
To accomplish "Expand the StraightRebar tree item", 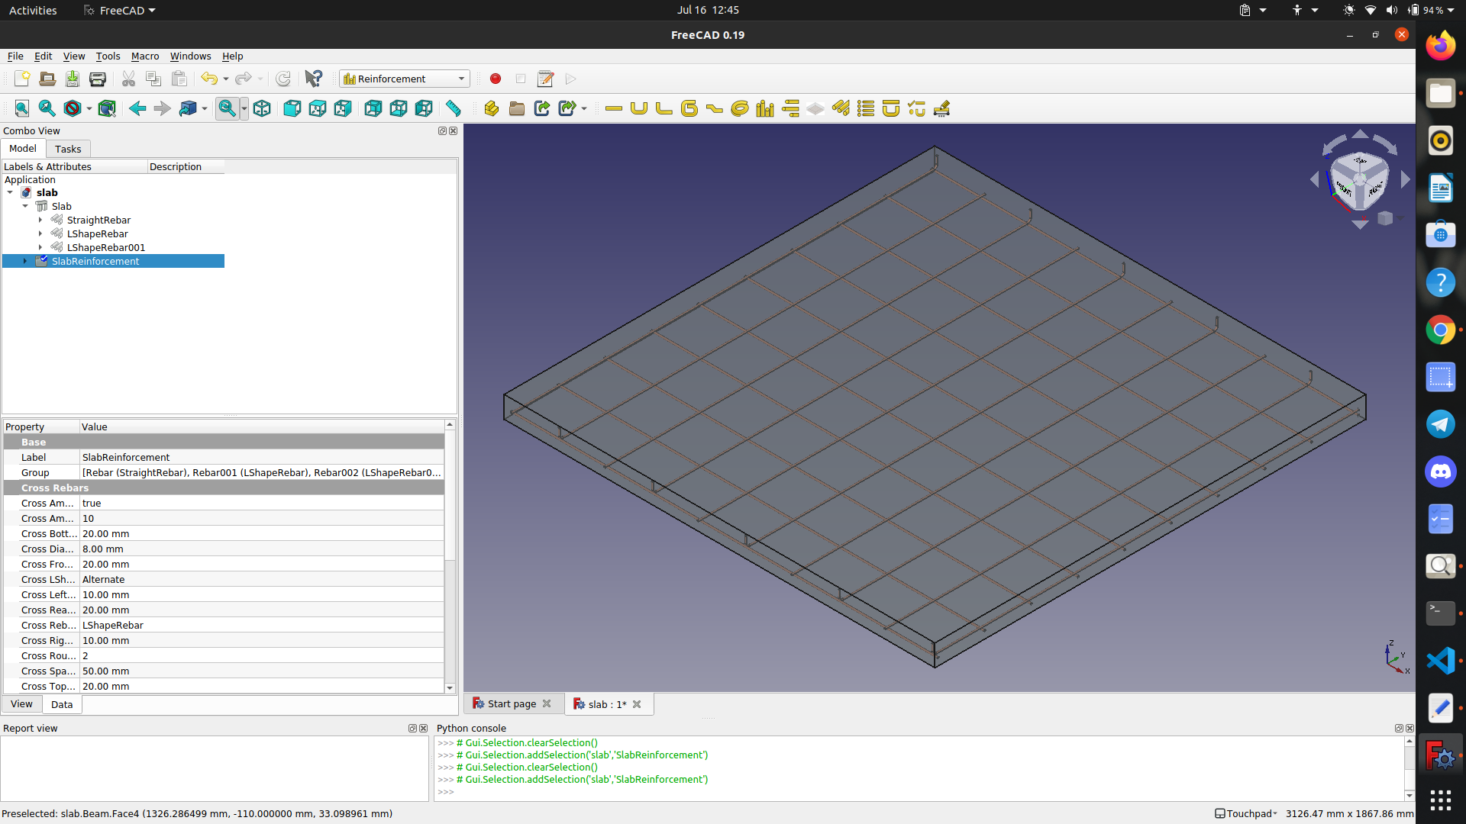I will [x=40, y=220].
